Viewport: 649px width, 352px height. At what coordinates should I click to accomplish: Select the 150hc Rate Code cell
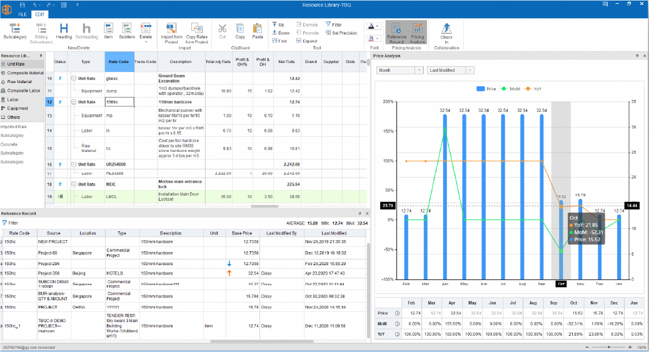tap(118, 101)
